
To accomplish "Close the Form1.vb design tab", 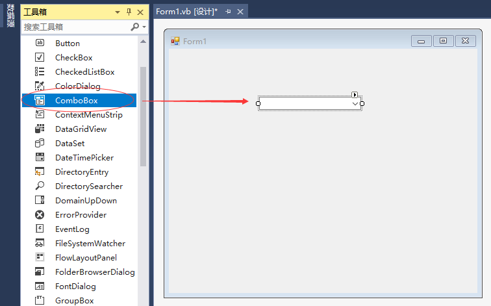I will point(240,12).
